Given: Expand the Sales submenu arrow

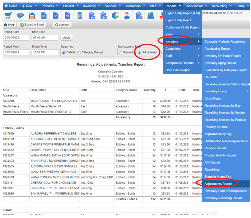Looking at the screenshot, I should 199,34.
